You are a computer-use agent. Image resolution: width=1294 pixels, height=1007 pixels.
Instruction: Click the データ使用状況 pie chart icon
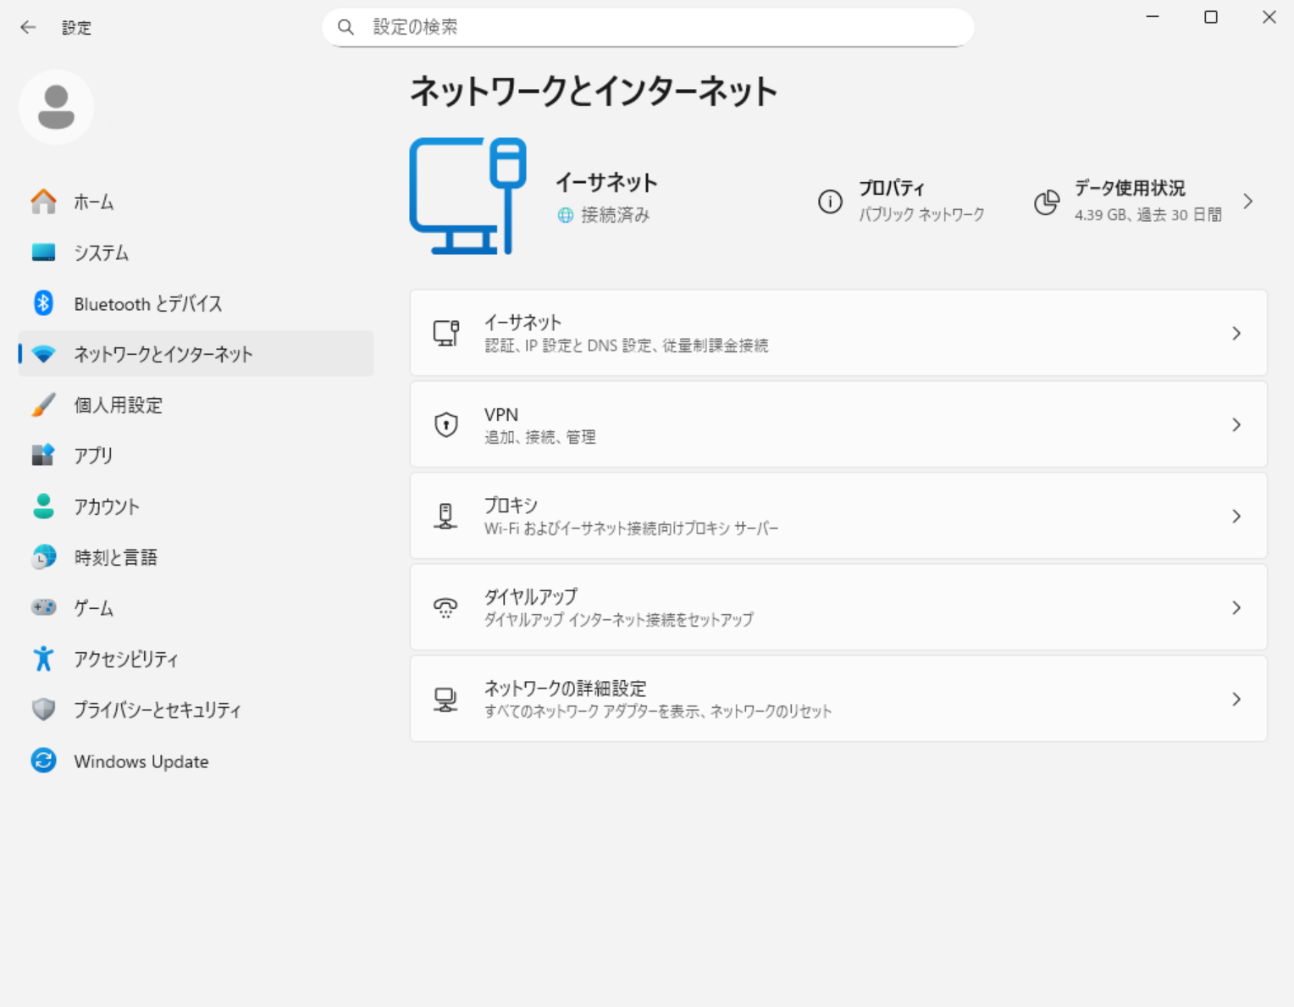[x=1047, y=202]
